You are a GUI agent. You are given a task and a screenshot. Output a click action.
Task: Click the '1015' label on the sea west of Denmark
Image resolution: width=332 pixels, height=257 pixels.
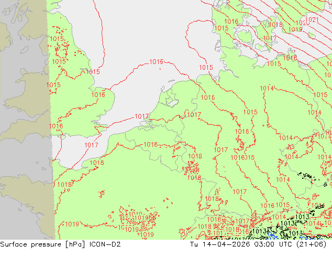206,68
